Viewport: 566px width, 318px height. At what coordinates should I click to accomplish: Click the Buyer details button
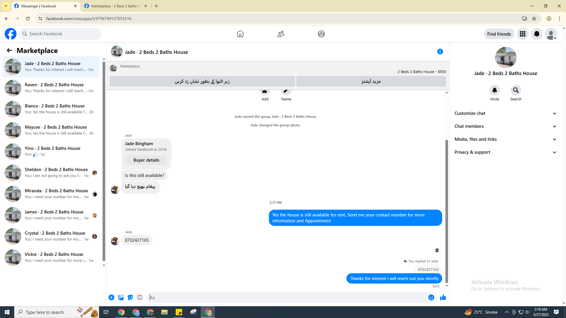[146, 160]
